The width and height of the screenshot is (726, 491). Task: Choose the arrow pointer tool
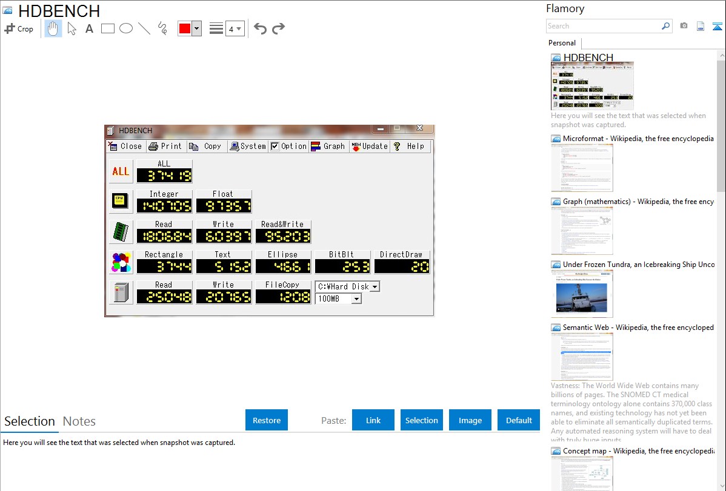coord(72,28)
